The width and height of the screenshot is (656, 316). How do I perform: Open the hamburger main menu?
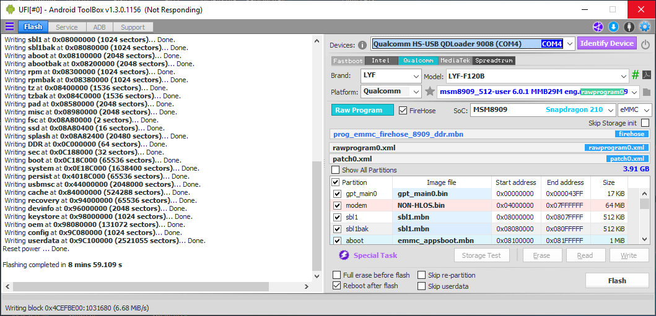(9, 27)
